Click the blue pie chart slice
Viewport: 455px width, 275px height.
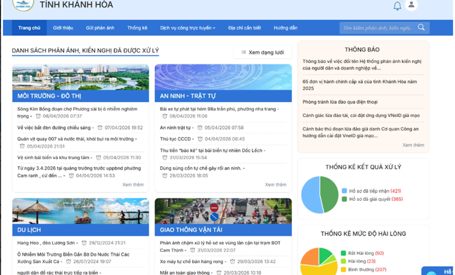tap(311, 194)
